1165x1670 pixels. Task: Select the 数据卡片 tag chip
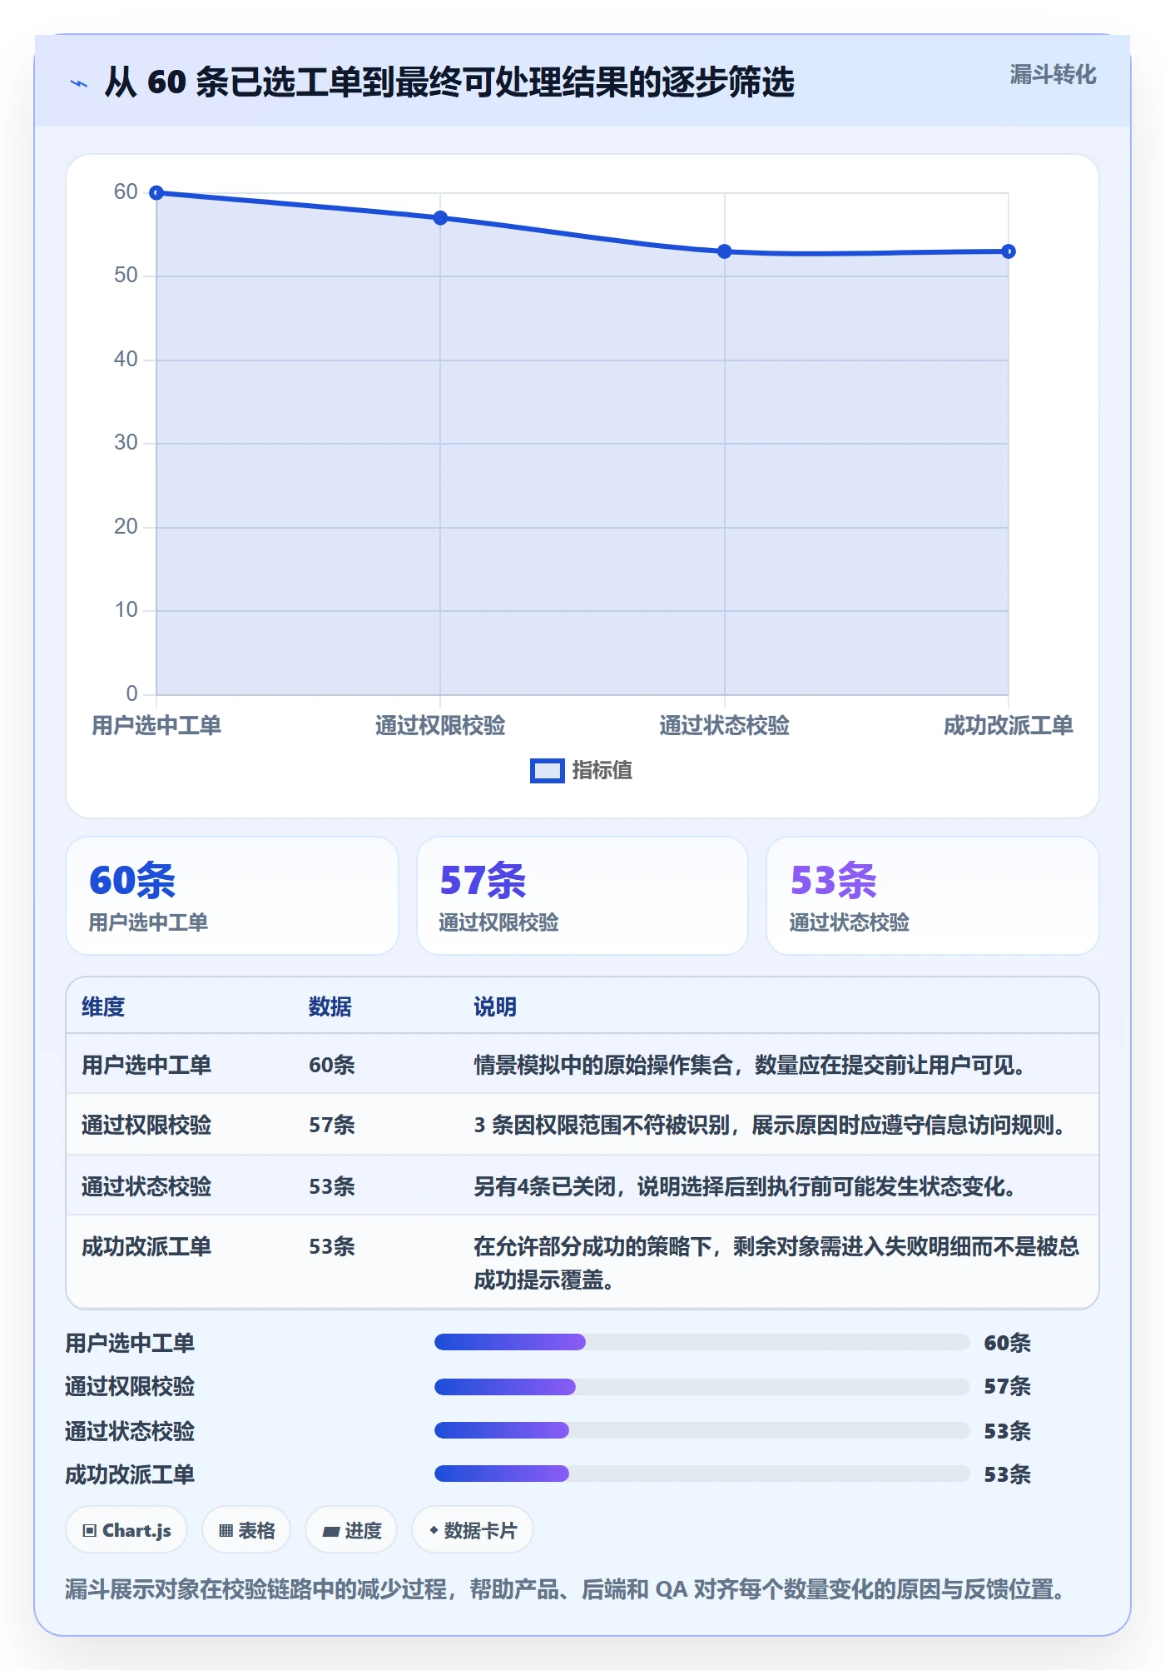[x=473, y=1530]
